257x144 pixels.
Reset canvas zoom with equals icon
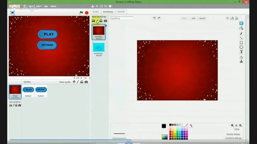(x=237, y=125)
